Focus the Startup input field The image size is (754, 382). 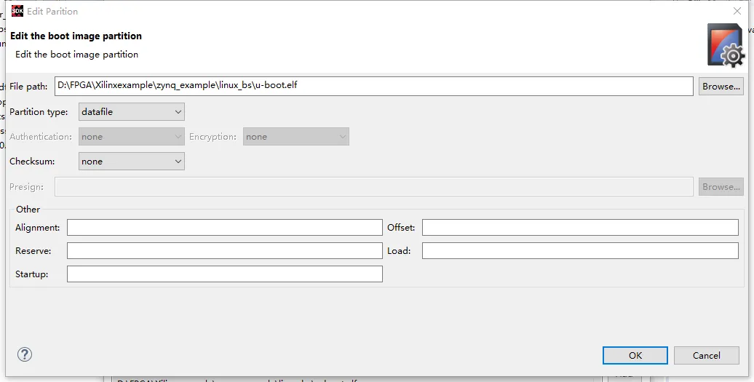225,274
